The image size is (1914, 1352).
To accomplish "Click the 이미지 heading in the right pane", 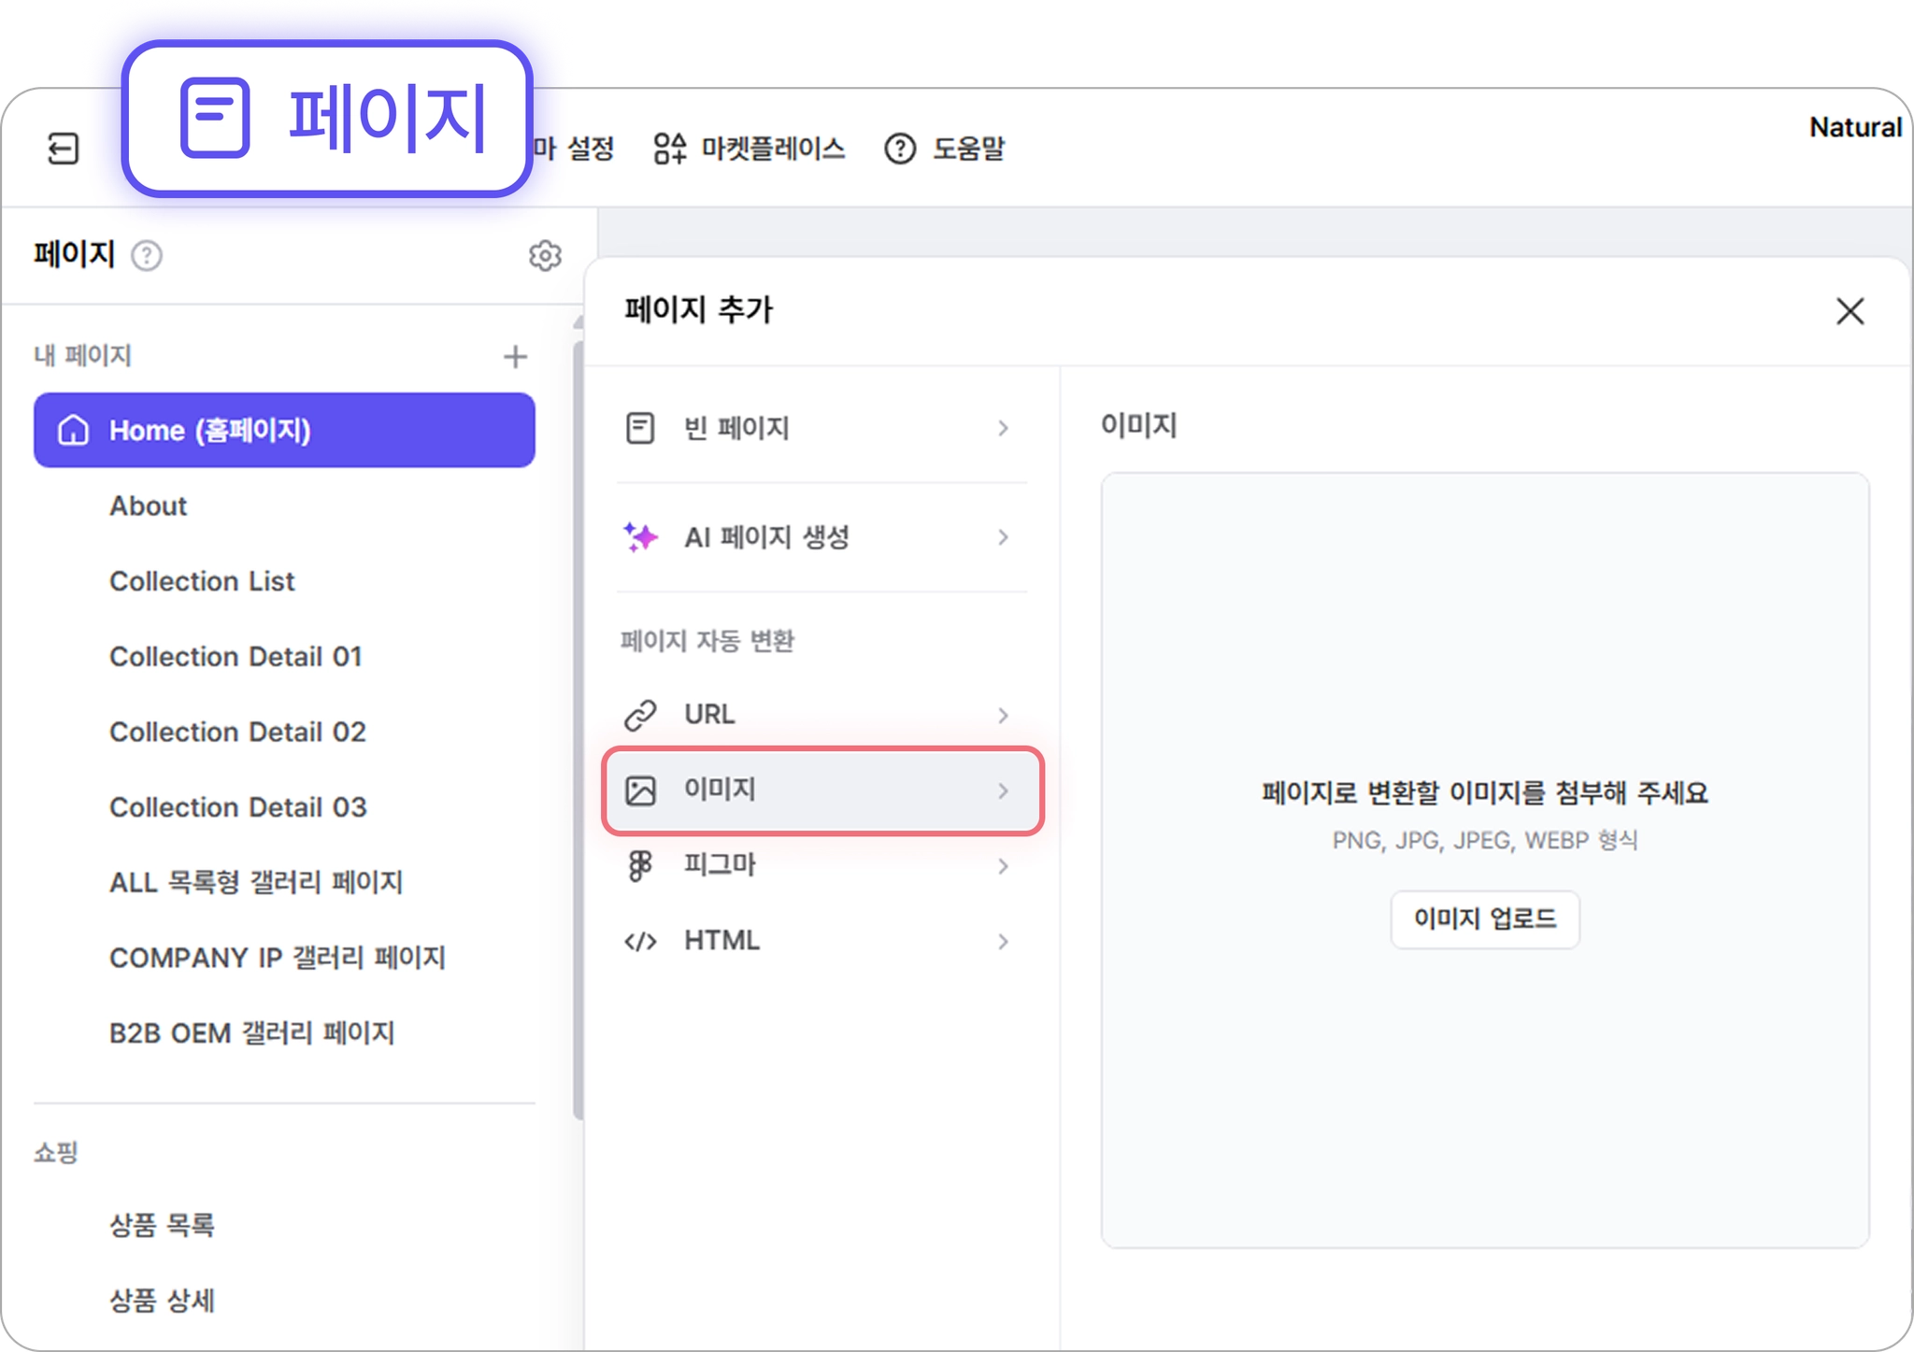I will point(1138,425).
